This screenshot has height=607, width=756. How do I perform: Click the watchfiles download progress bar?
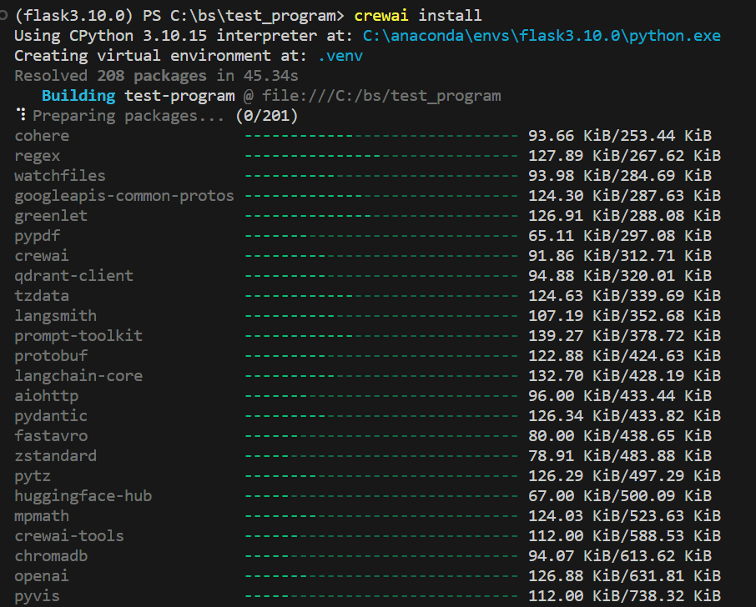(x=381, y=176)
